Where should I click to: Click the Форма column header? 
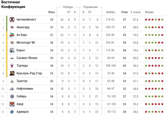[x=149, y=12]
